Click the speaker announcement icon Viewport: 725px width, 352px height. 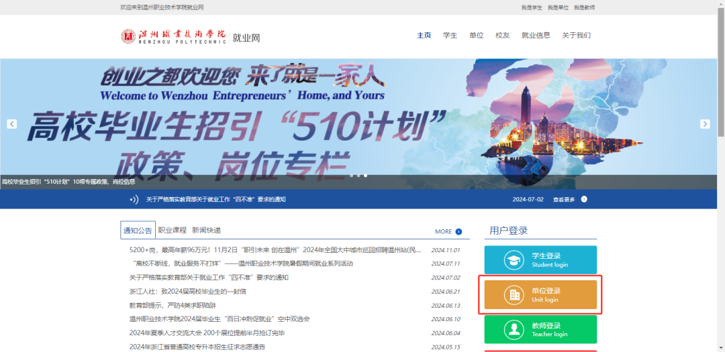click(134, 199)
